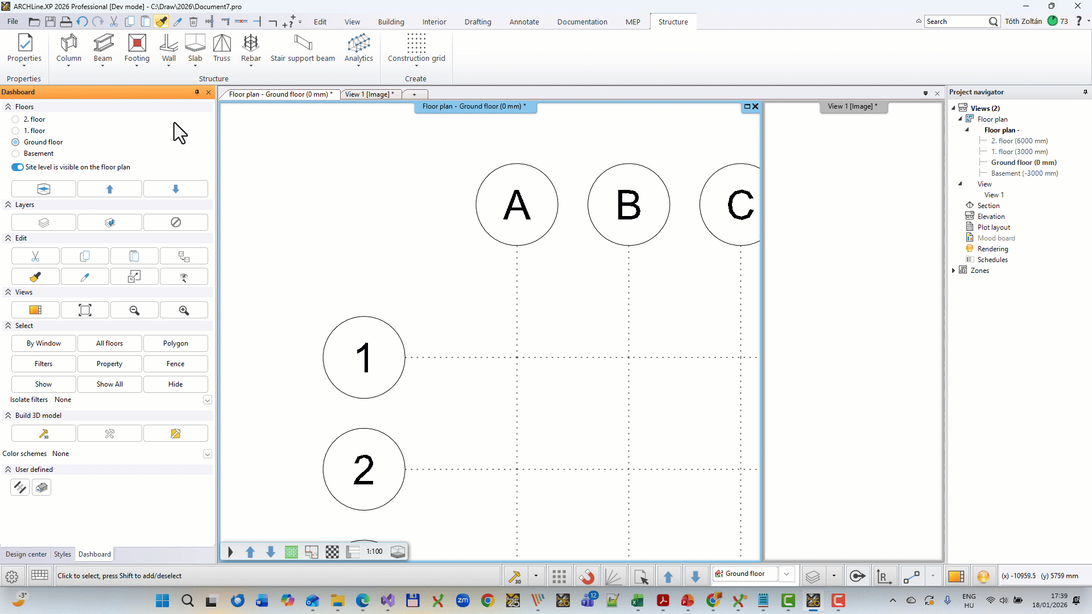This screenshot has width=1092, height=614.
Task: Select objects using the Polygon button
Action: 175,343
